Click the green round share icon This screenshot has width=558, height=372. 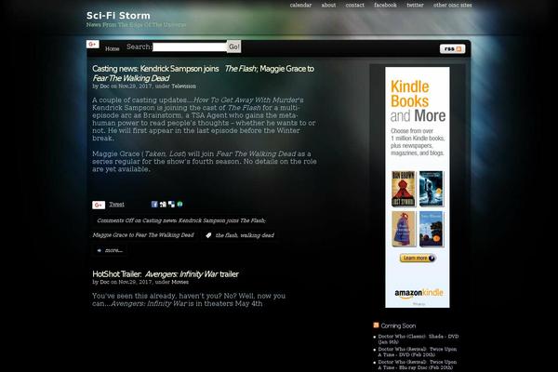pos(179,204)
